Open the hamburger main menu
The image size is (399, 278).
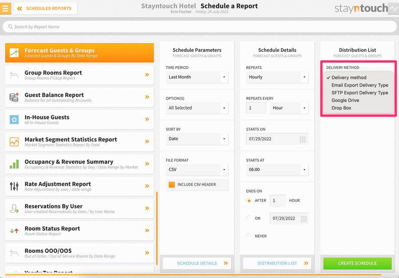tap(5, 8)
